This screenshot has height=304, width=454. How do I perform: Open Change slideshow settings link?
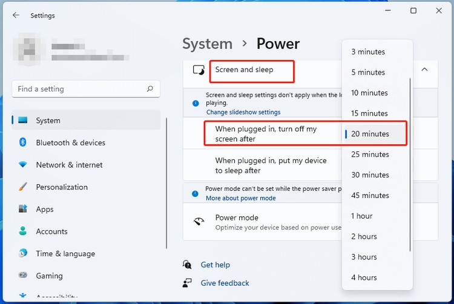(243, 112)
